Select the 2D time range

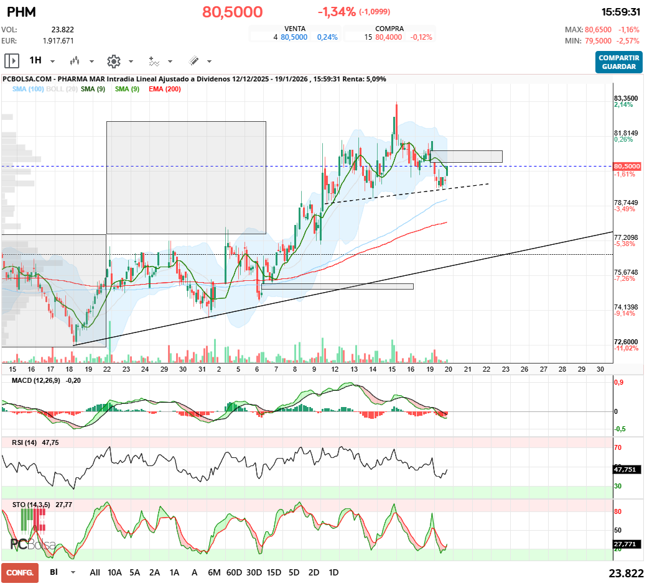pyautogui.click(x=314, y=572)
